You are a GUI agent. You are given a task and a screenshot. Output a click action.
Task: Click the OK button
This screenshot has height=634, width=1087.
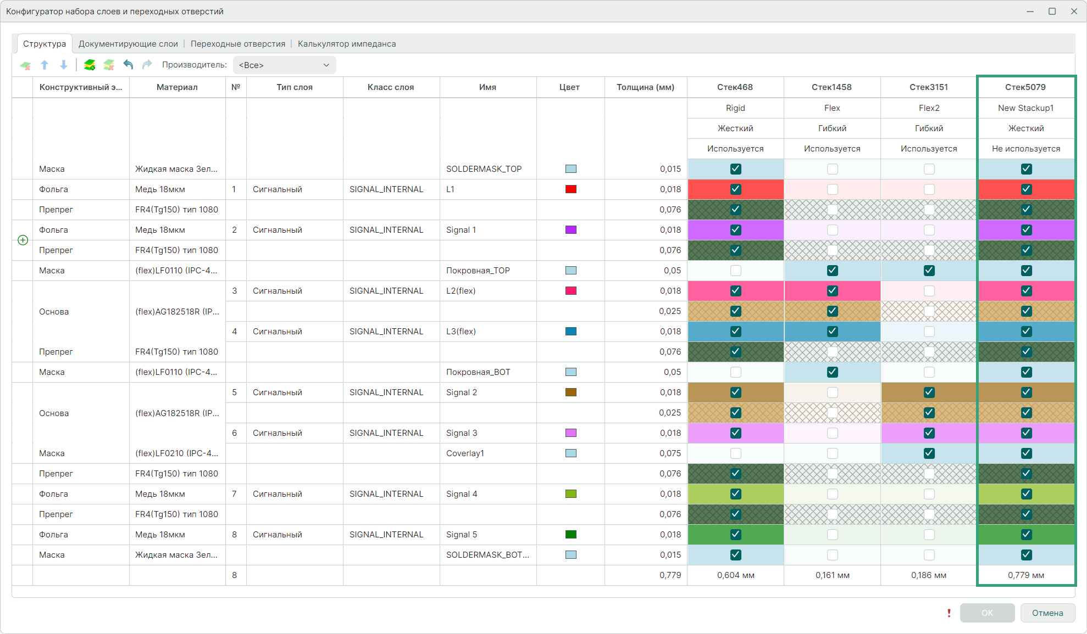tap(987, 613)
